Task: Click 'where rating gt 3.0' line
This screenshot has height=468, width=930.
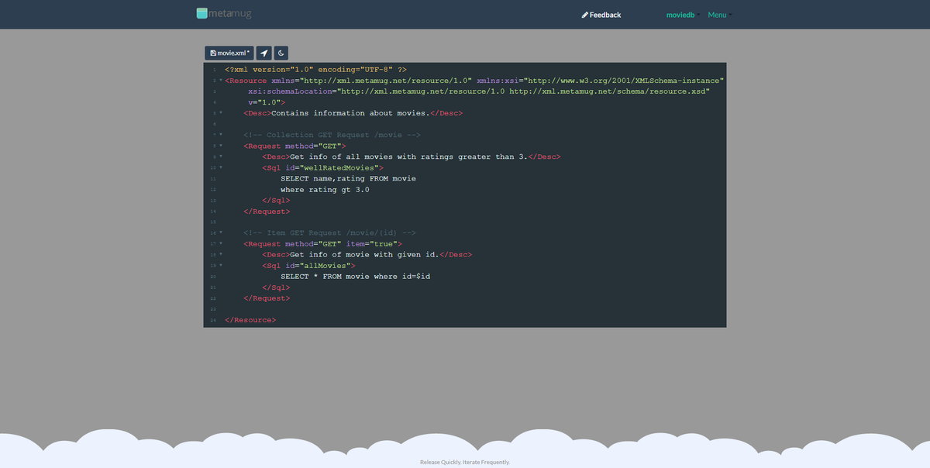Action: 325,189
